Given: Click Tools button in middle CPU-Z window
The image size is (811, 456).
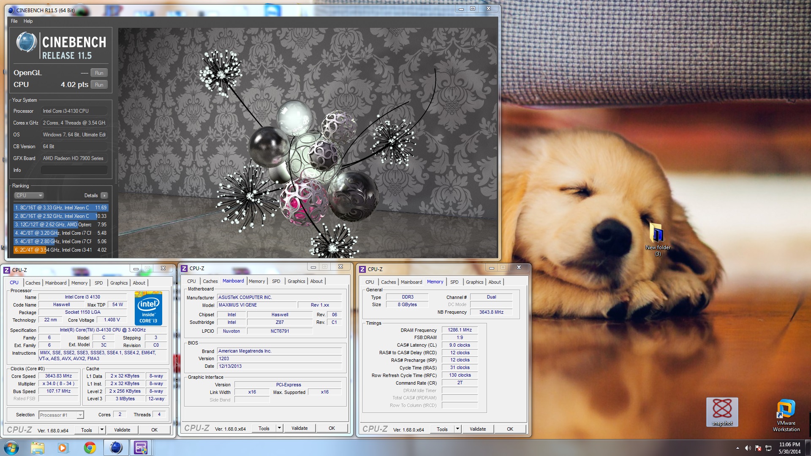Looking at the screenshot, I should [x=264, y=428].
